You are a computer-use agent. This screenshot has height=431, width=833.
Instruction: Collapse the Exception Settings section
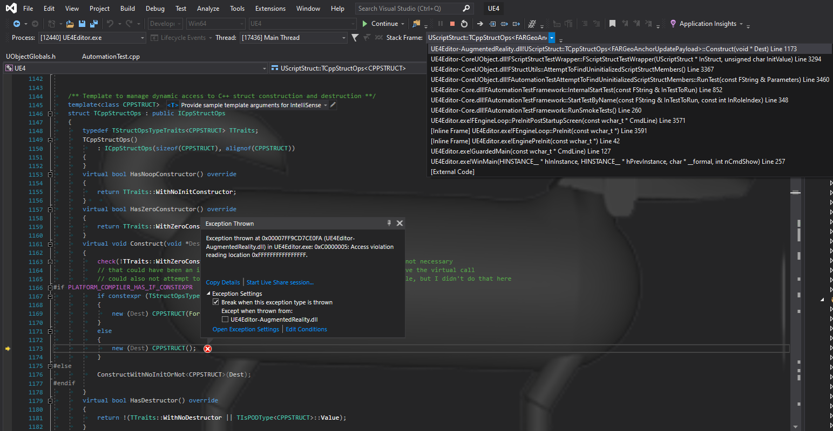(x=209, y=294)
